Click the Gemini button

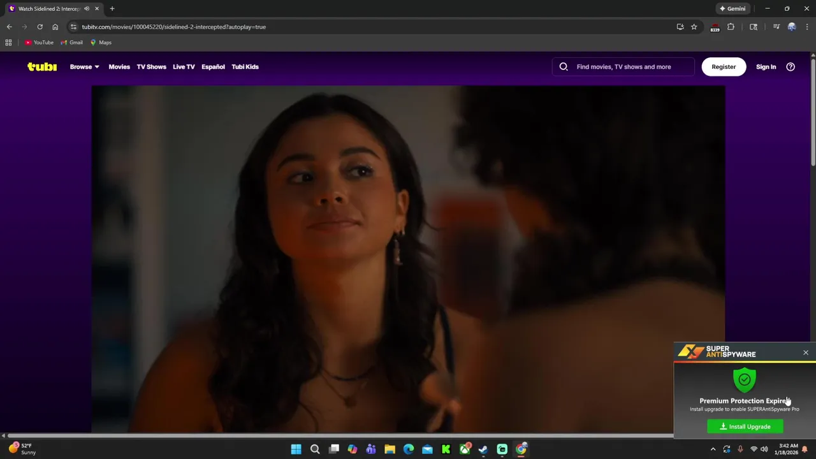tap(732, 9)
